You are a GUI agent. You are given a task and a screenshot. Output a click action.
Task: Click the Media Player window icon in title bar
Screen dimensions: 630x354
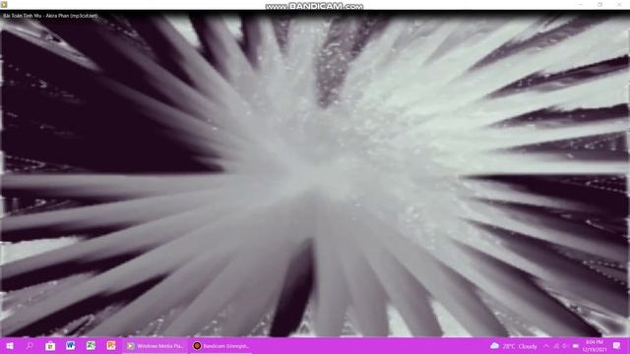coord(4,4)
